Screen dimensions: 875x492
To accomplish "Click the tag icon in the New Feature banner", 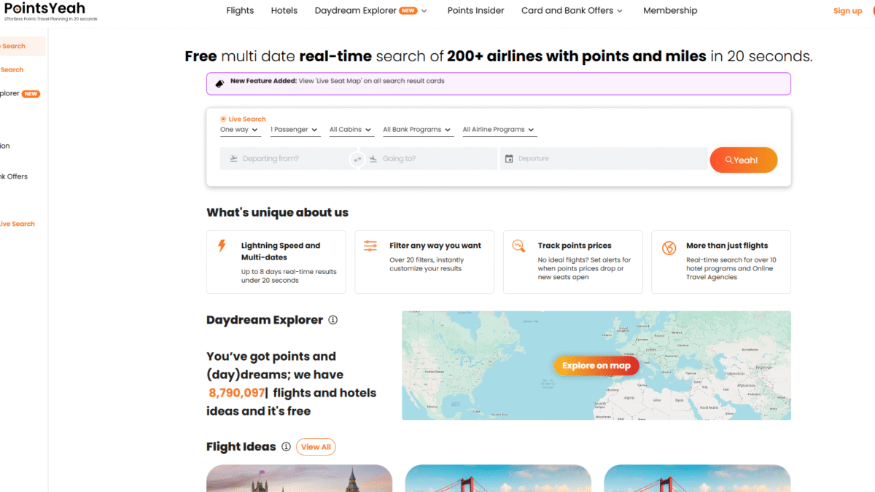I will (x=219, y=84).
